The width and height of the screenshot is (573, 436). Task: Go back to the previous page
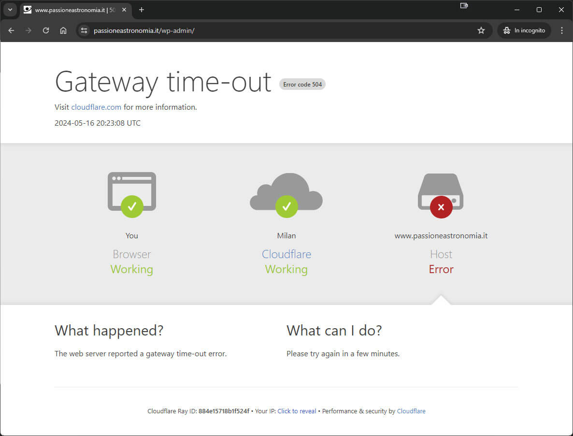(x=11, y=31)
